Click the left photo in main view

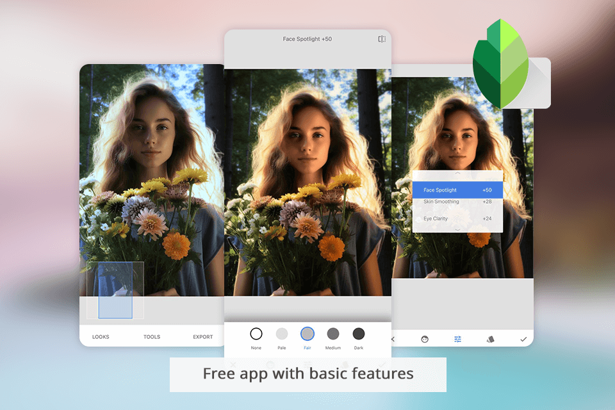pyautogui.click(x=151, y=180)
